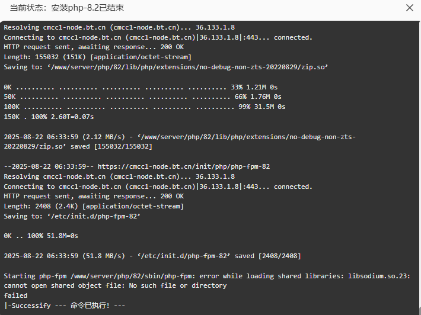Click the zip.so 'Saving to' path line

(165, 67)
